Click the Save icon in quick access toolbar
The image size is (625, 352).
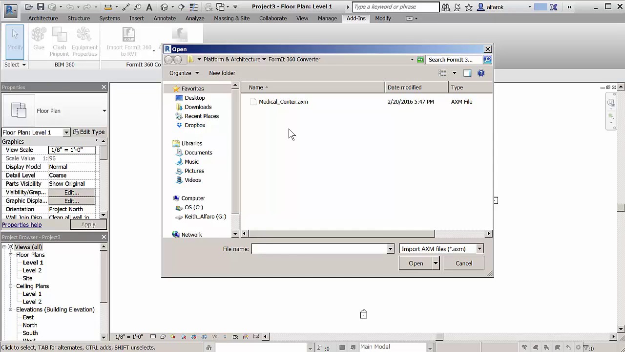[x=41, y=7]
